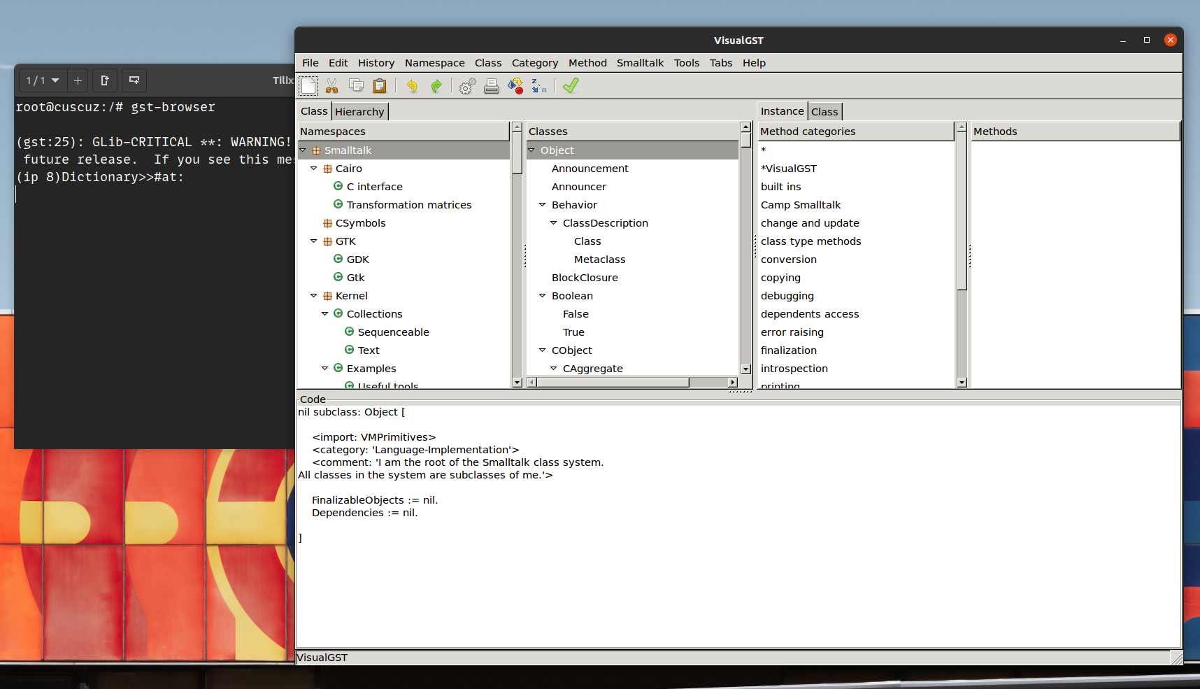Click inside the Code editor text area

(738, 526)
